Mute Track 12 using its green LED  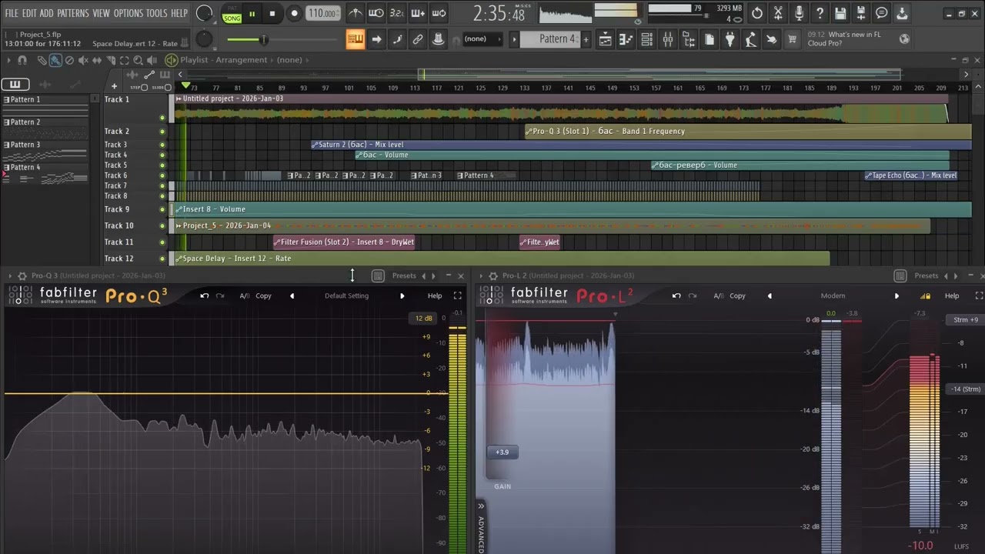coord(162,259)
